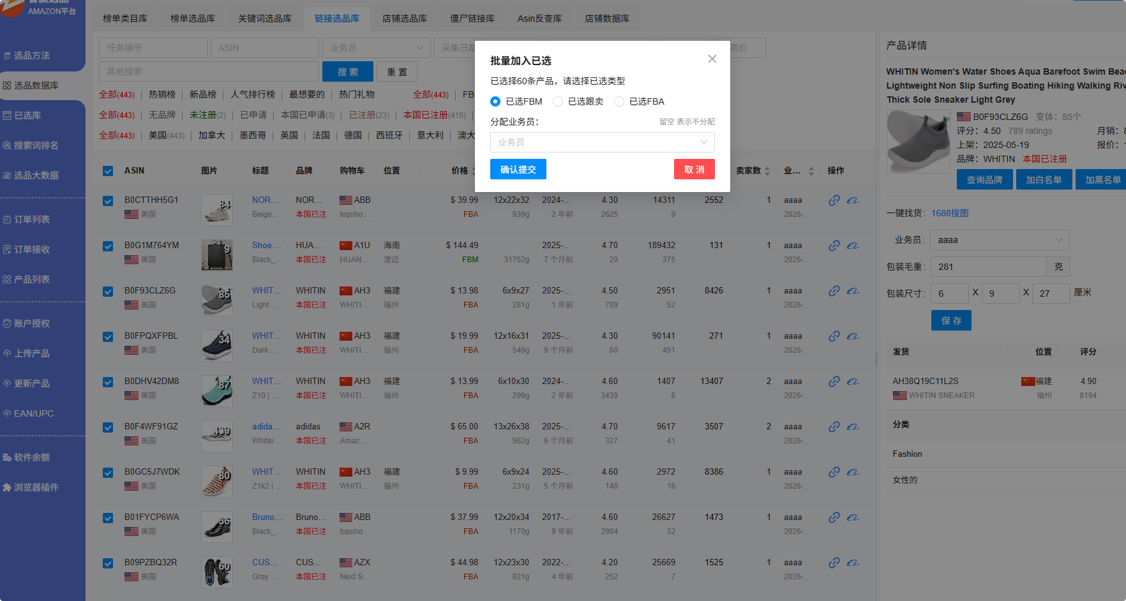Open link icon for B01FYCP6WA row
Viewport: 1126px width, 601px height.
(834, 517)
